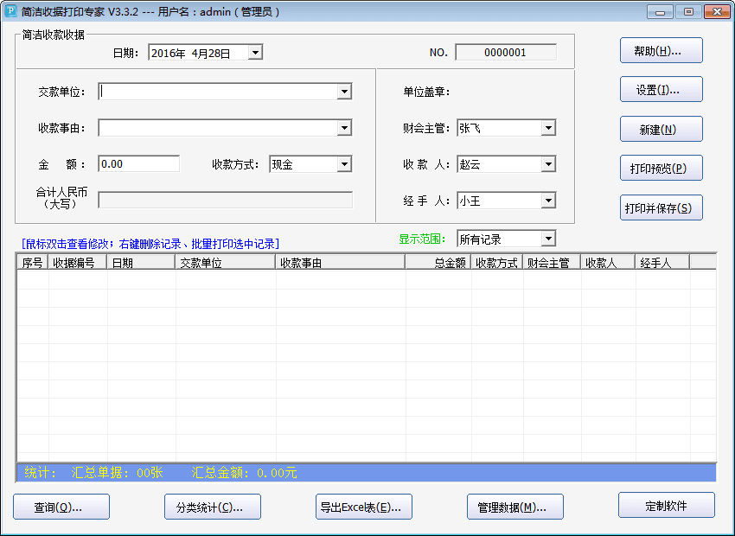Open the 帮助(H) help button
Image resolution: width=735 pixels, height=536 pixels.
pyautogui.click(x=661, y=51)
